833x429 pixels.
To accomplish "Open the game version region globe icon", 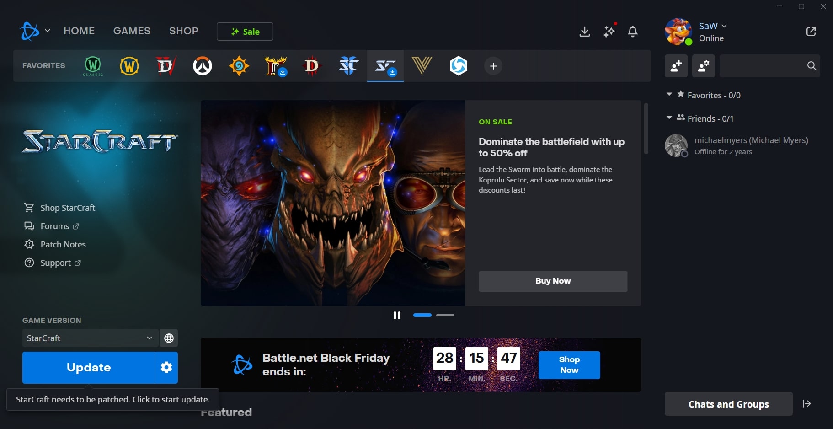I will pos(168,338).
